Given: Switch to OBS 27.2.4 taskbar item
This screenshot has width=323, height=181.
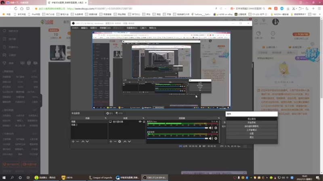Looking at the screenshot, I should coord(155,177).
